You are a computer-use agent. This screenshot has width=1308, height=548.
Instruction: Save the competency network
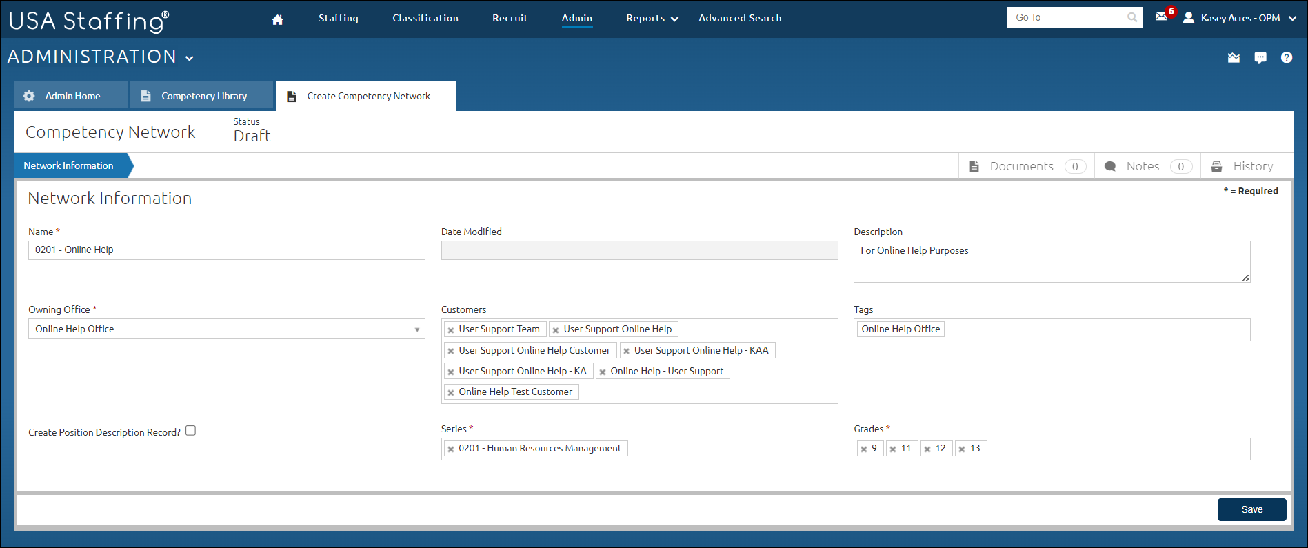click(x=1251, y=509)
